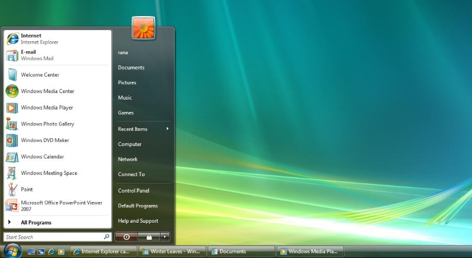The height and width of the screenshot is (258, 472).
Task: Lock the computer with padlock button
Action: (149, 237)
